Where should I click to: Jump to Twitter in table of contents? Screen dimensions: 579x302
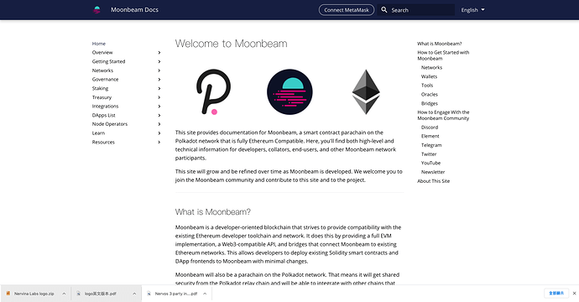(x=429, y=154)
